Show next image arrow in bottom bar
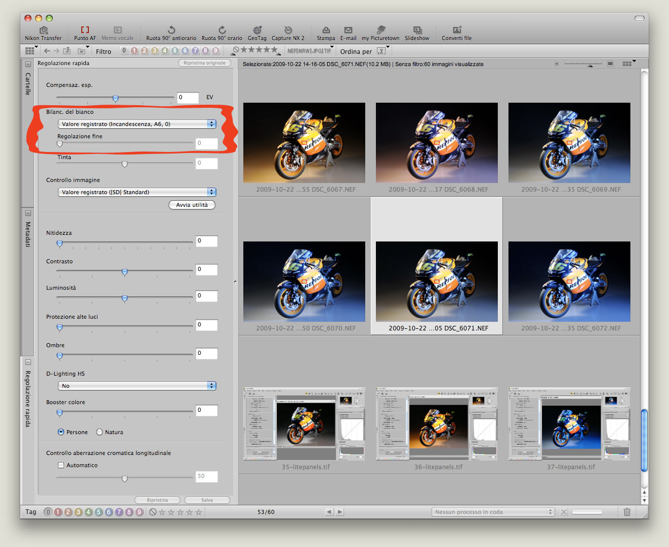The width and height of the screenshot is (669, 547). coord(340,512)
